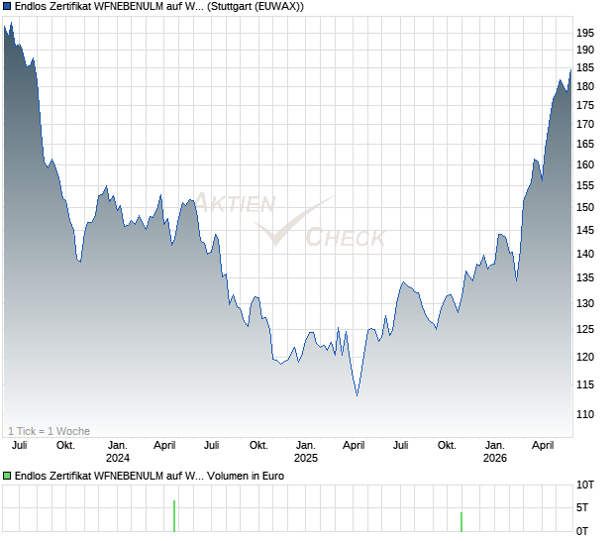
Task: Click the 10T volume axis label
Action: click(x=585, y=485)
